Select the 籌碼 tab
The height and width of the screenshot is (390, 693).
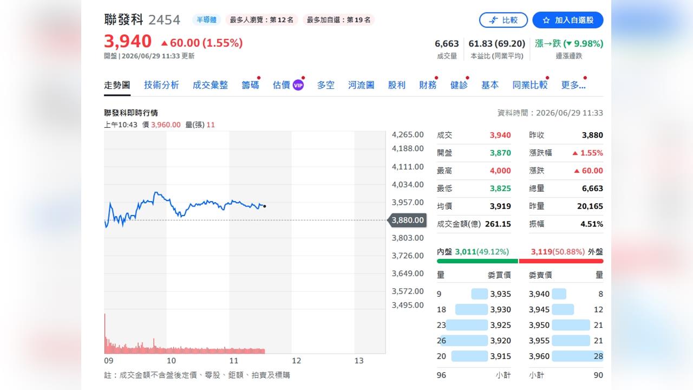point(250,85)
